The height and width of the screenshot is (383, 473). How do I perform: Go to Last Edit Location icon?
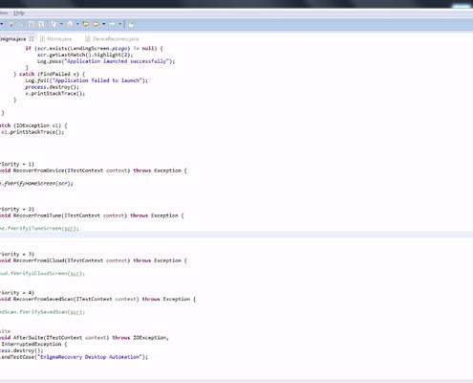86,24
